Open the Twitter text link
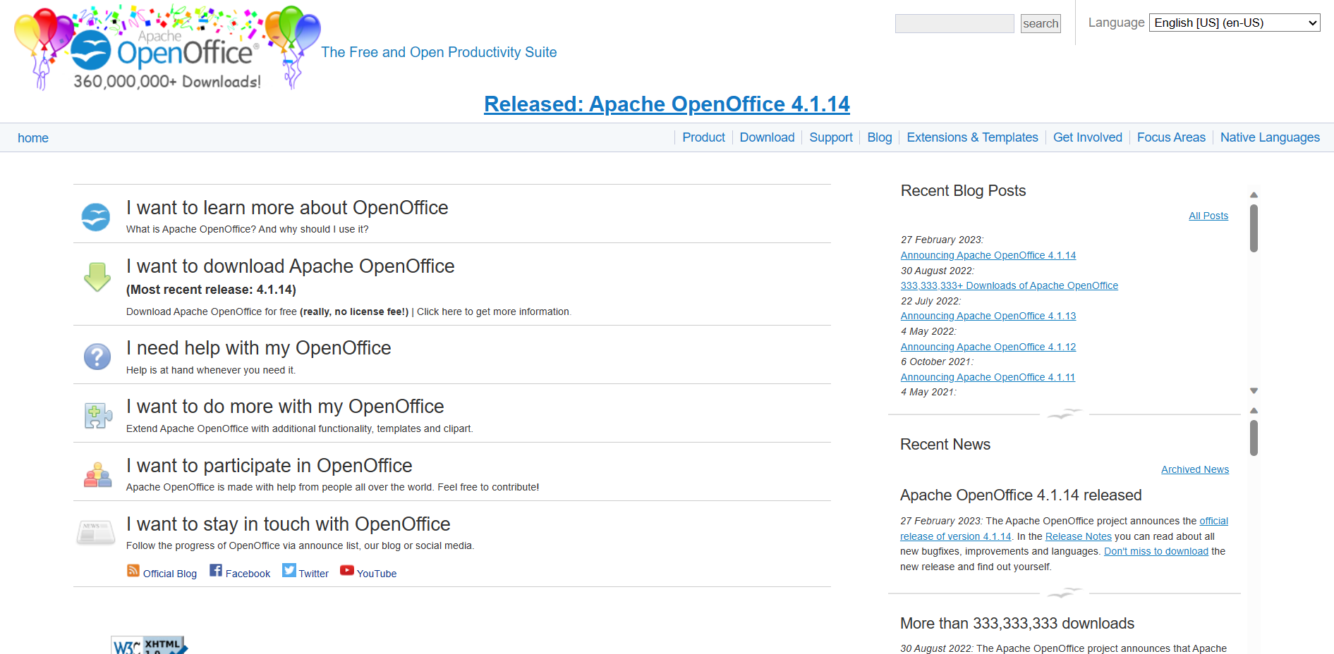The width and height of the screenshot is (1334, 654). [314, 574]
